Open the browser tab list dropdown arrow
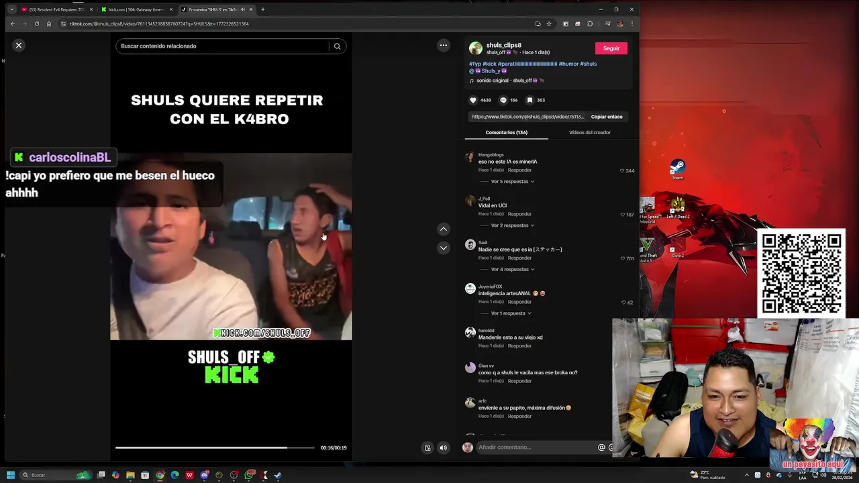The width and height of the screenshot is (859, 483). pyautogui.click(x=11, y=9)
